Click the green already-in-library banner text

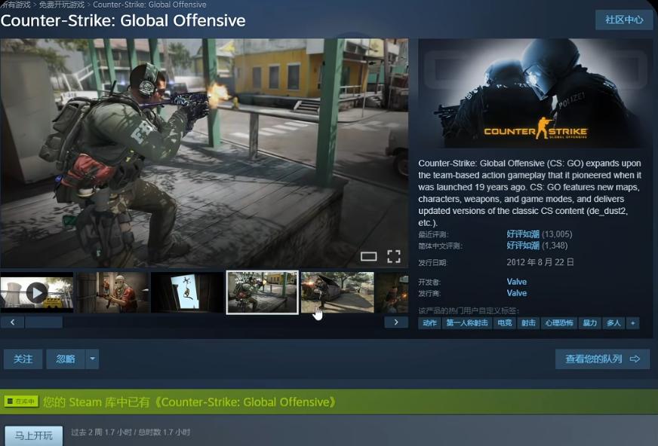pyautogui.click(x=189, y=402)
